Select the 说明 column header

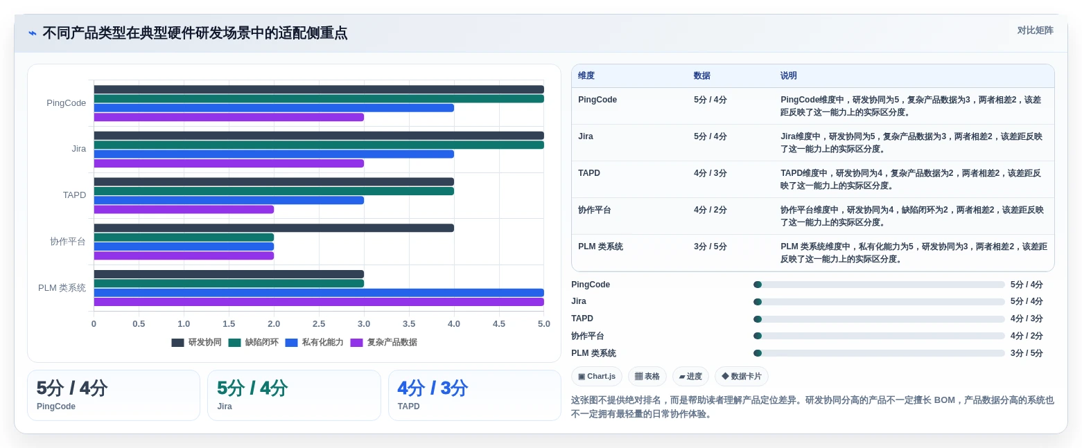(789, 76)
